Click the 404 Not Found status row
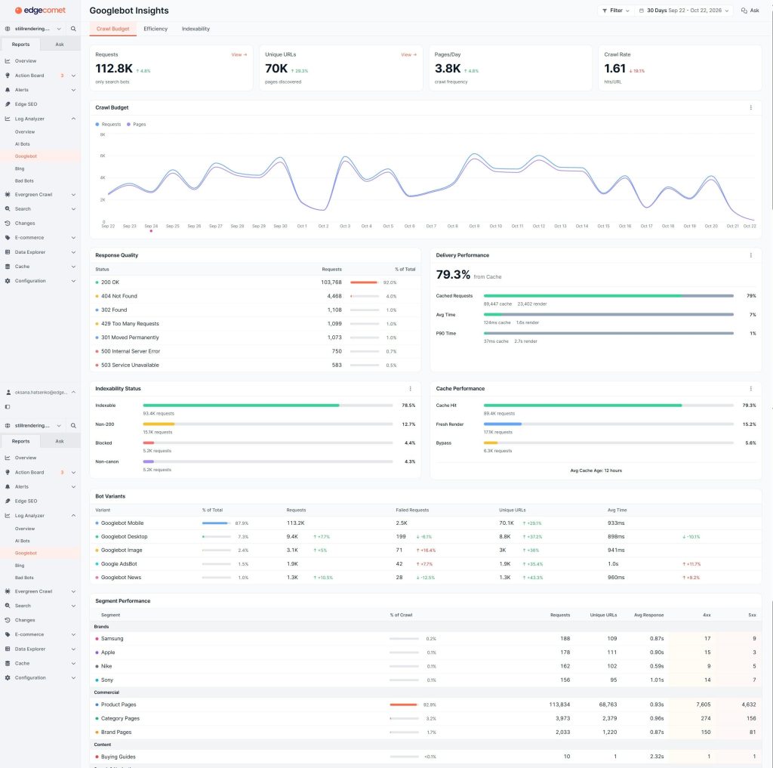Viewport: 773px width, 768px height. click(255, 297)
